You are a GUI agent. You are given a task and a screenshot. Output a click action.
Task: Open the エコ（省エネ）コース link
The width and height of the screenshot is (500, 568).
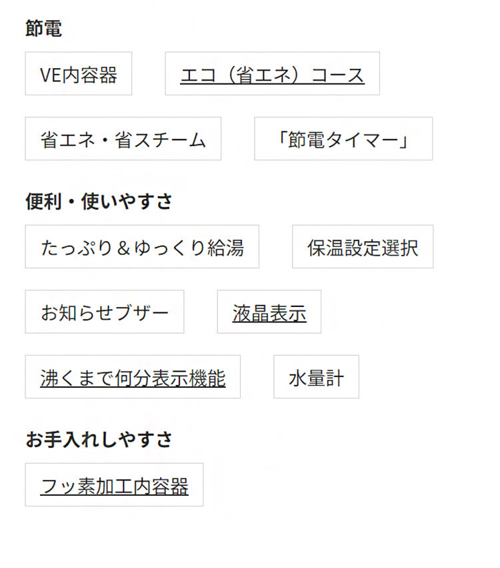coord(272,74)
